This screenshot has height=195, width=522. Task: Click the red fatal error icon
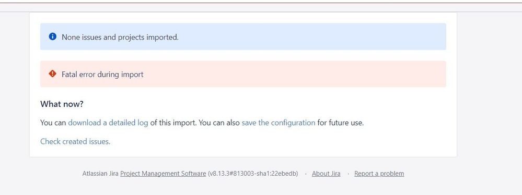[x=52, y=74]
